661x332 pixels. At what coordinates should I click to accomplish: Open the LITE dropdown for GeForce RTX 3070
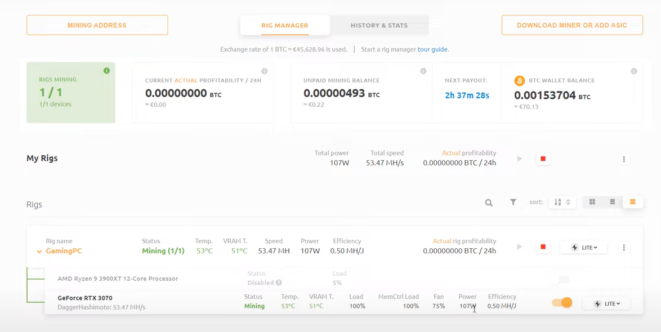(607, 303)
